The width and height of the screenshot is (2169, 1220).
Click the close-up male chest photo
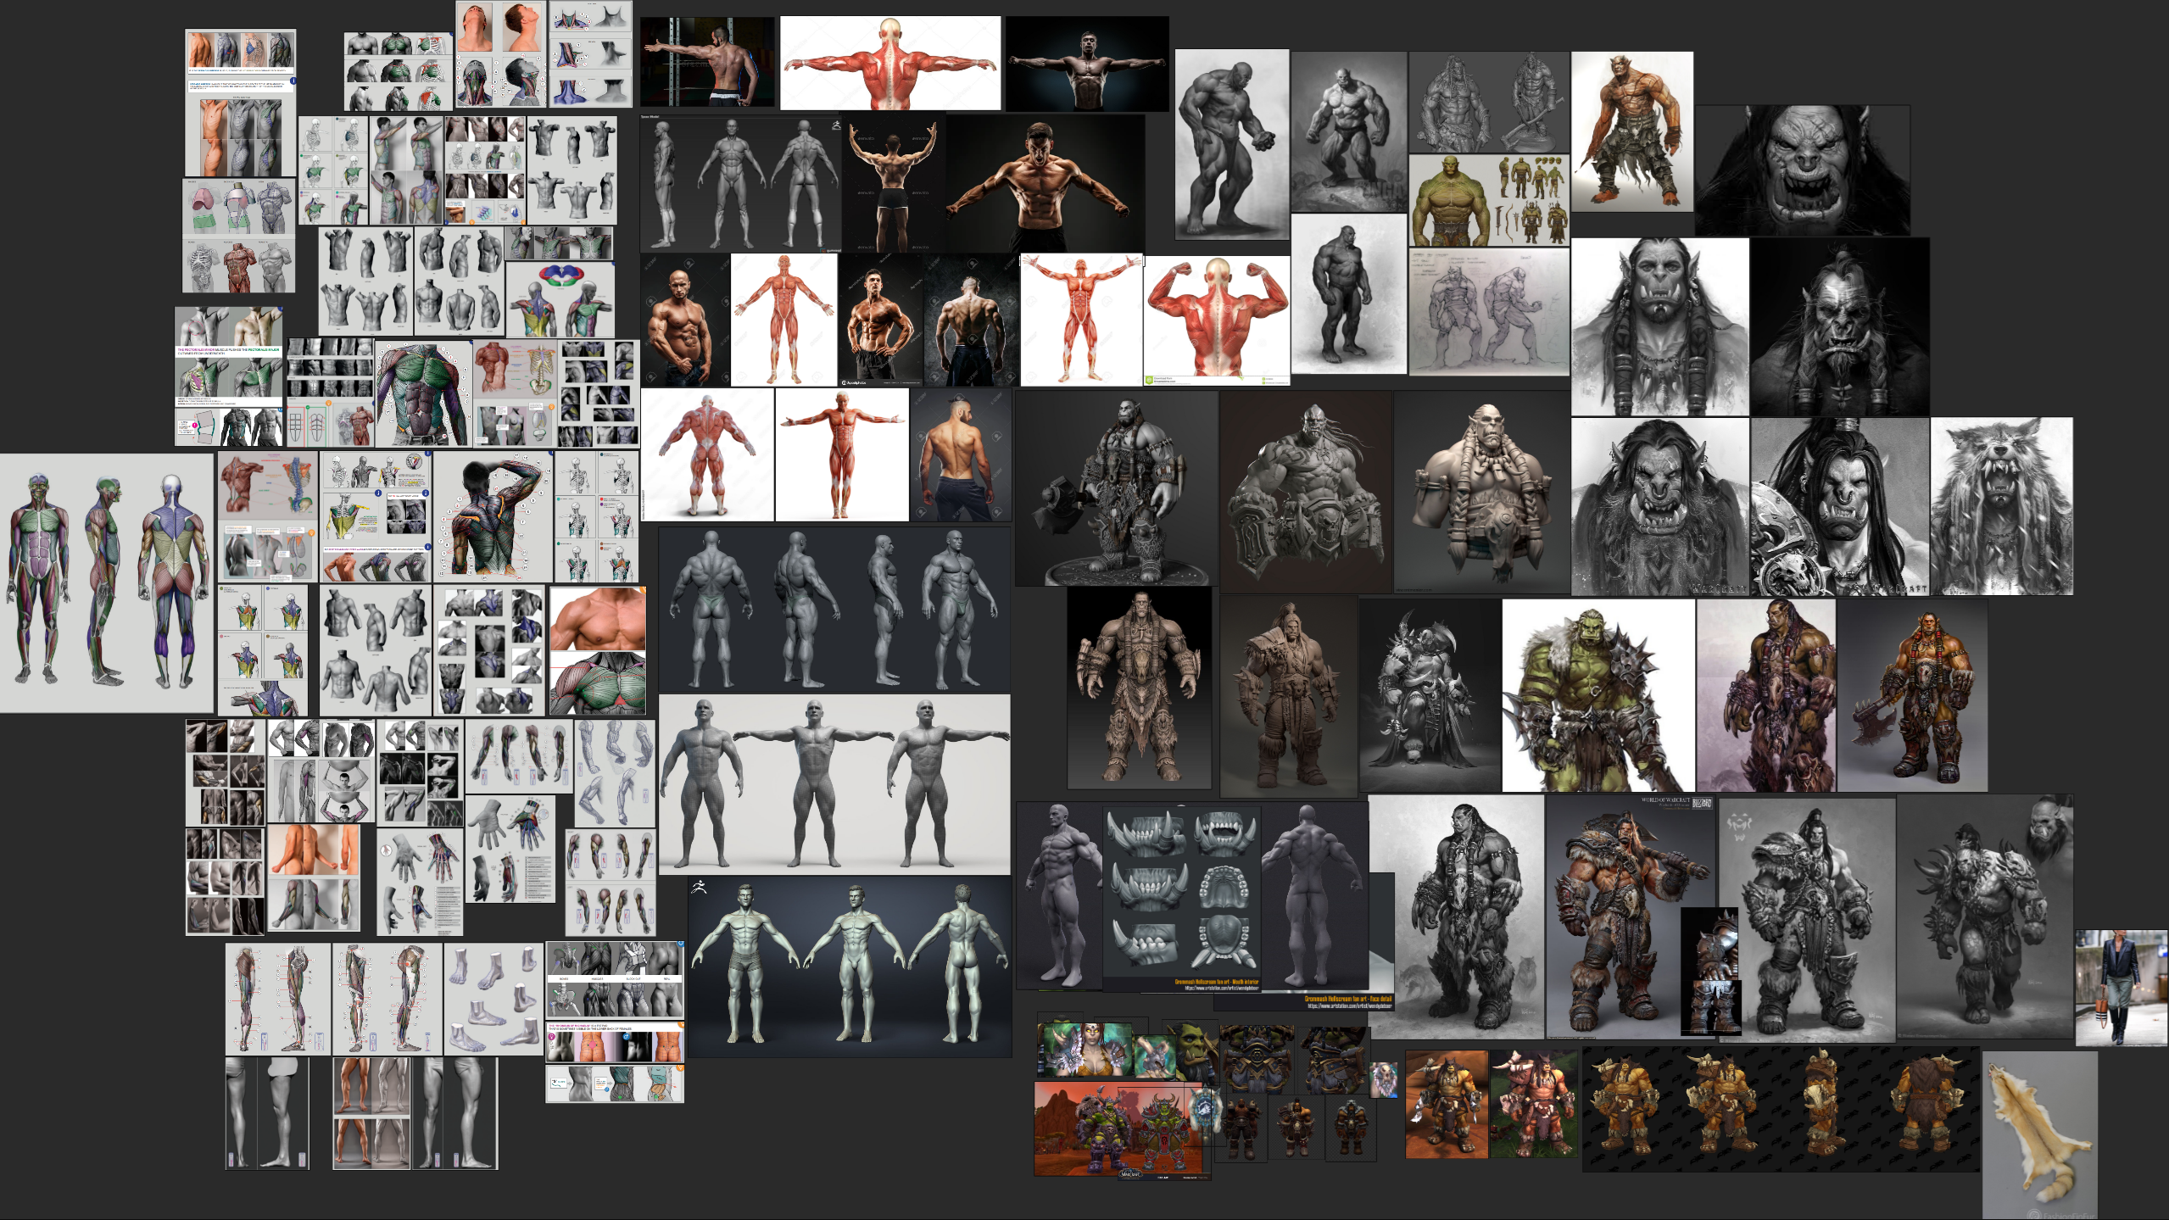[598, 618]
